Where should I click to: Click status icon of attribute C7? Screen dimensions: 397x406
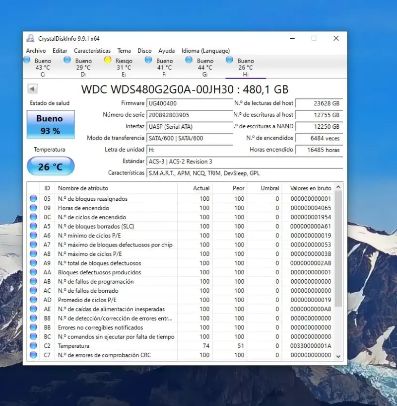click(33, 355)
